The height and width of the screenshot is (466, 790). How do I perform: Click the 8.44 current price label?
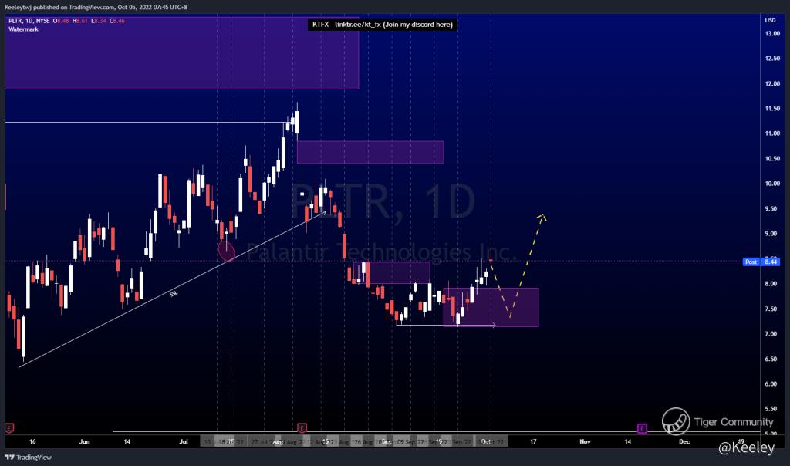click(x=771, y=262)
